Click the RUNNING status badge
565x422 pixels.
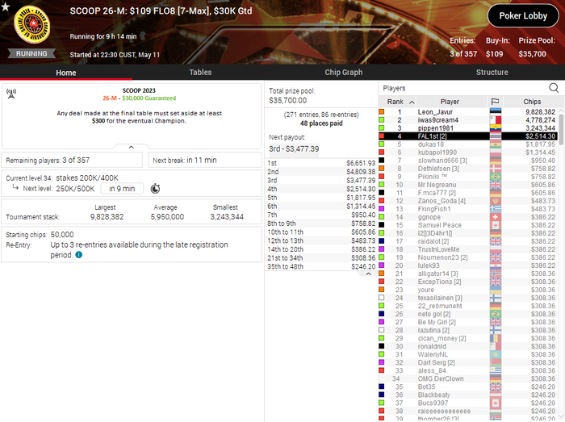click(x=31, y=53)
